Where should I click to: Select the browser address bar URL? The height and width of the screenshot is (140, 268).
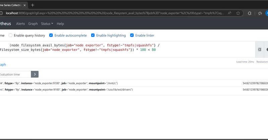point(115,13)
